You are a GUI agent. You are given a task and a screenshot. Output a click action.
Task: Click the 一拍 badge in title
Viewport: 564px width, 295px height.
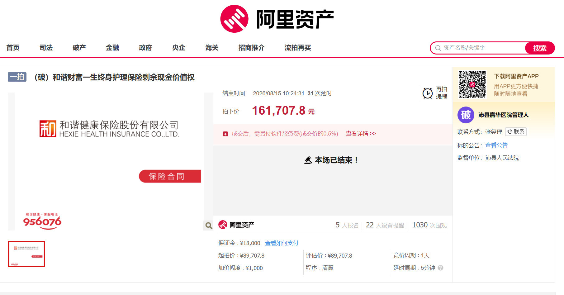click(x=17, y=77)
